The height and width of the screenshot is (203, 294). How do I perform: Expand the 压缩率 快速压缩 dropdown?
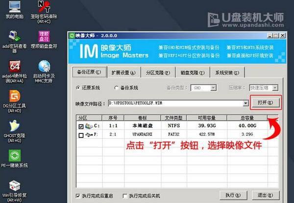[275, 88]
